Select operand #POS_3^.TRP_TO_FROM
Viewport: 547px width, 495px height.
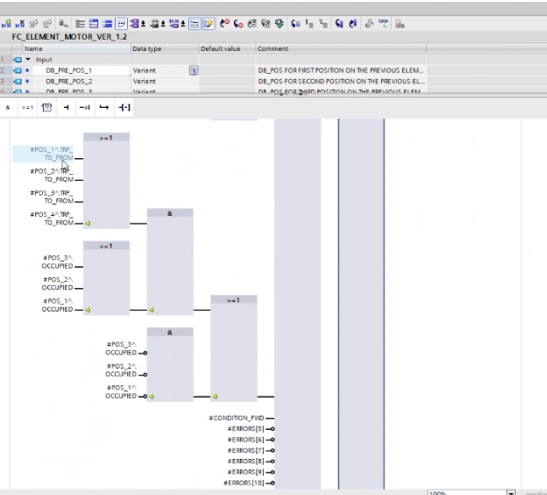click(52, 197)
